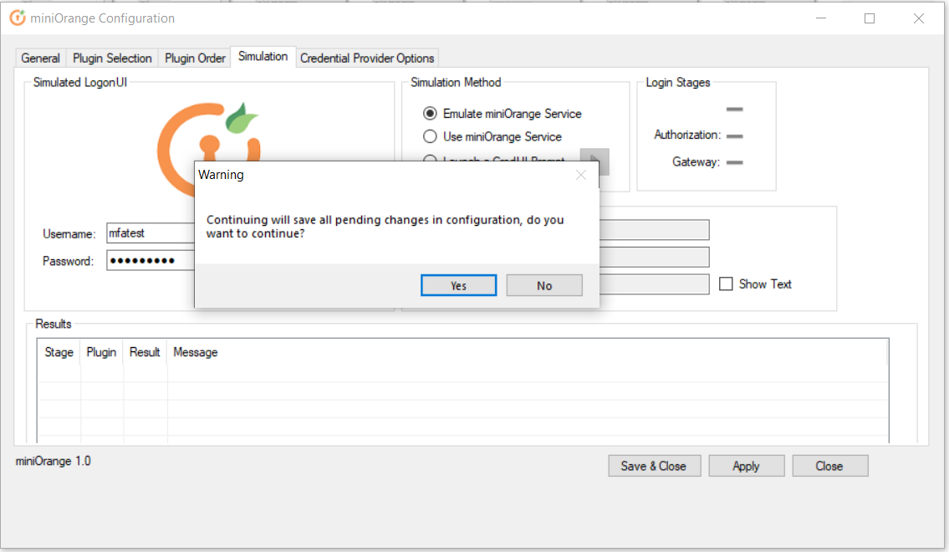Click the Plugin column header
949x552 pixels.
coord(101,352)
